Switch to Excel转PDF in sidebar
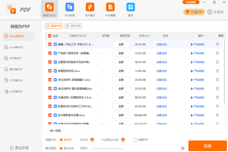Viewport: 228px width, 152px height. click(x=17, y=47)
